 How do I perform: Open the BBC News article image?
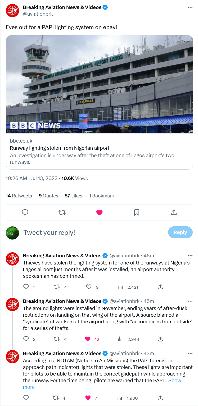pos(99,84)
